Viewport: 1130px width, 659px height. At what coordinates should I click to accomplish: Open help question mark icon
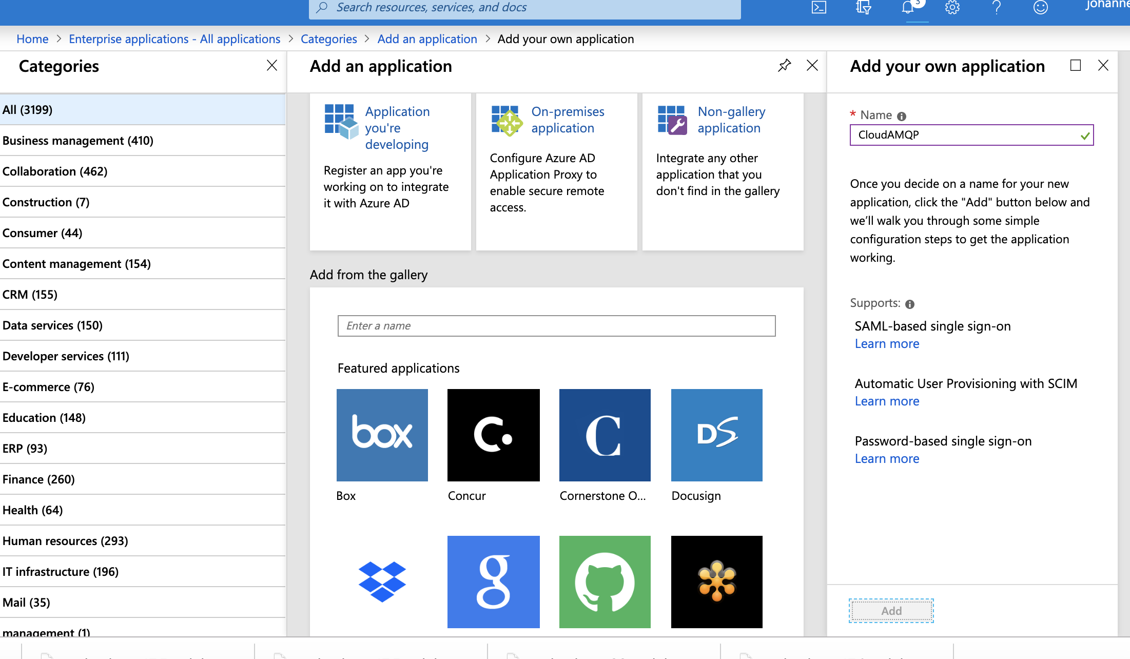997,7
